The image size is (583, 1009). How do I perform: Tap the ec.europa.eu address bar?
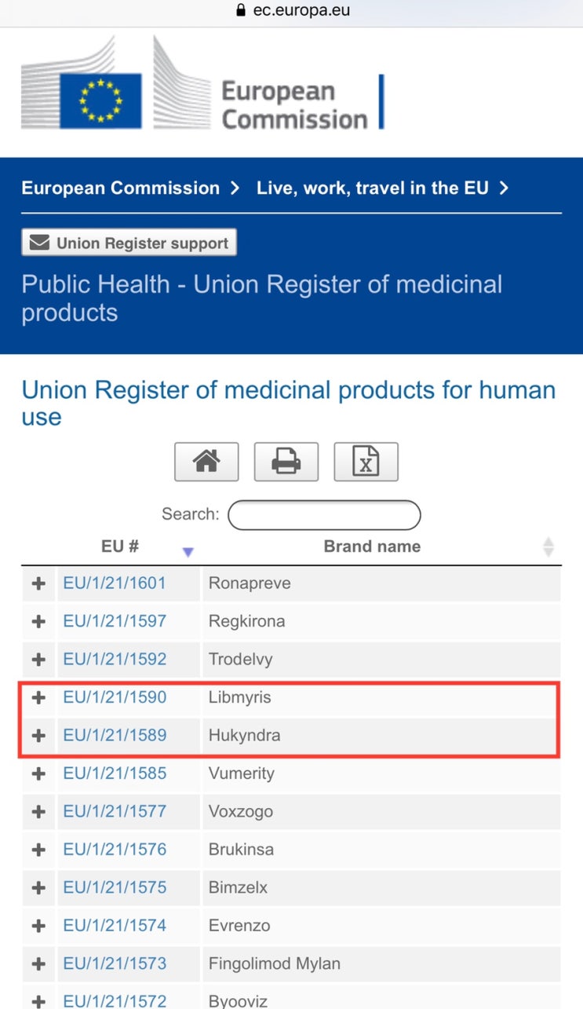292,11
